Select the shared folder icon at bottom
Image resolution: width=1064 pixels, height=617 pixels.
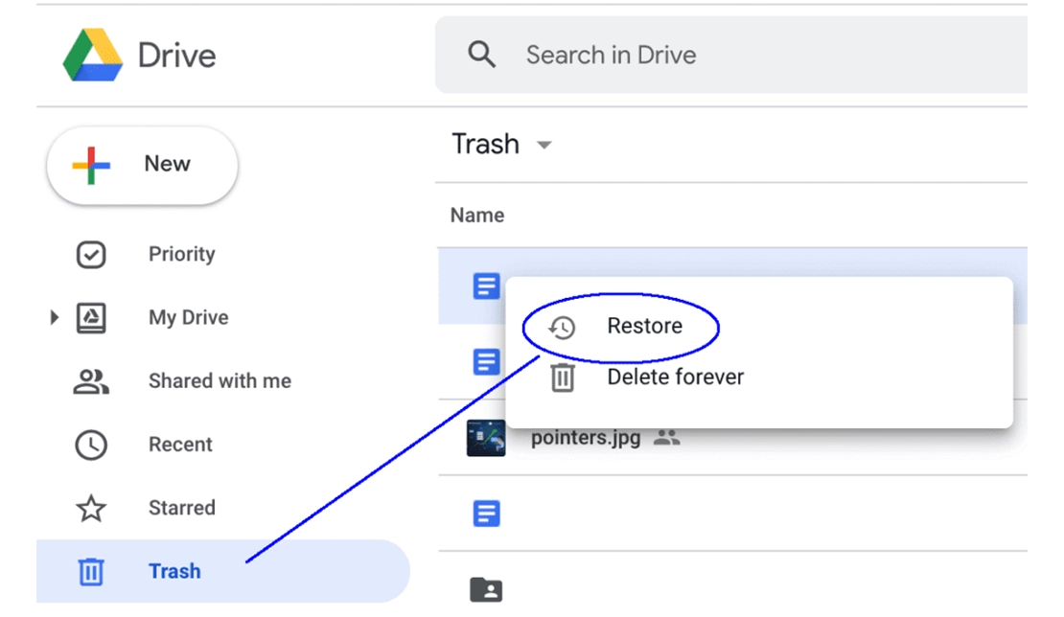coord(486,590)
